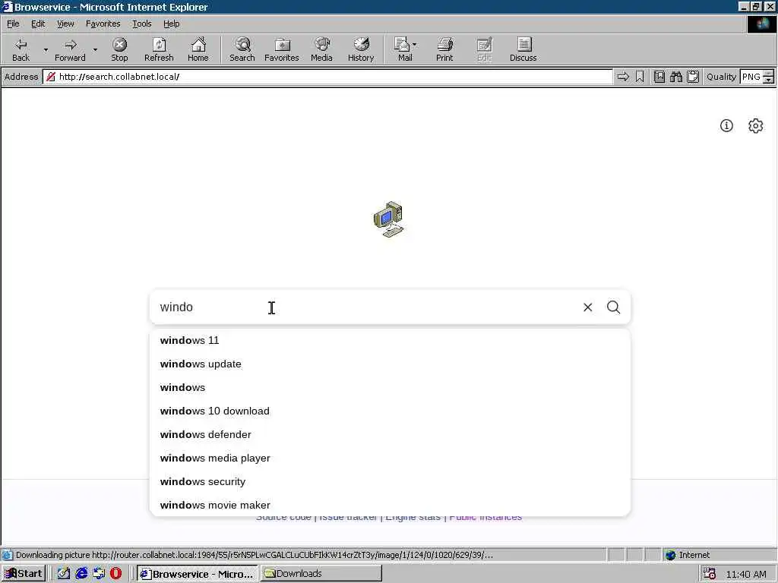Select suggestion 'windows defender'

point(390,435)
